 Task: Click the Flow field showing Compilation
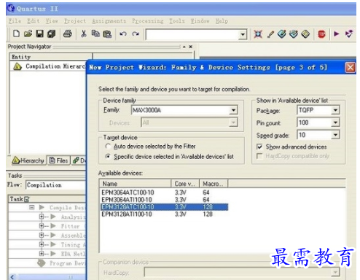[x=56, y=185]
